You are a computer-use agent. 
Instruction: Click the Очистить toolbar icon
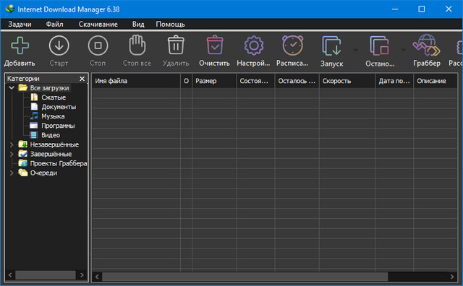[x=215, y=45]
